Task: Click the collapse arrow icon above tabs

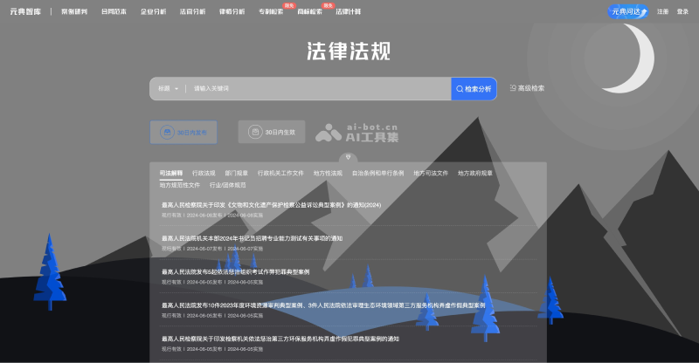Action: [348, 158]
